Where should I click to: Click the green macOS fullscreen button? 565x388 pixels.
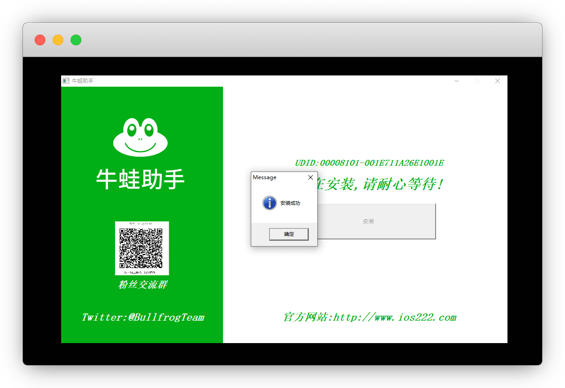[76, 40]
